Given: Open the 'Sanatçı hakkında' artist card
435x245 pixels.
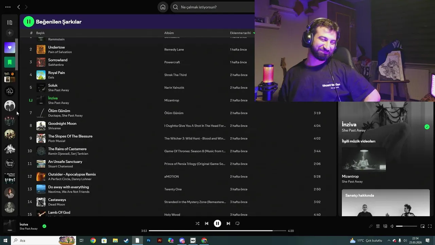Looking at the screenshot, I should [386, 203].
